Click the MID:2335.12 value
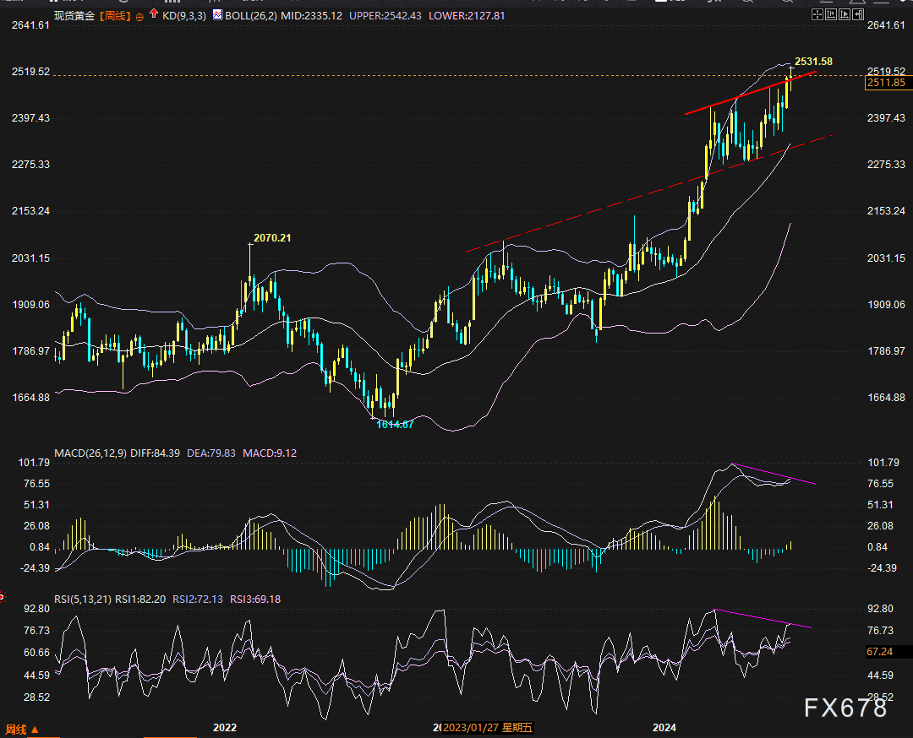The height and width of the screenshot is (738, 913). (x=311, y=16)
